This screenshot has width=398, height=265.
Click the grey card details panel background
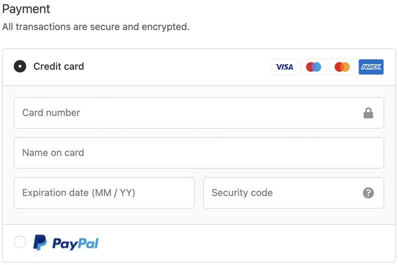point(199,216)
